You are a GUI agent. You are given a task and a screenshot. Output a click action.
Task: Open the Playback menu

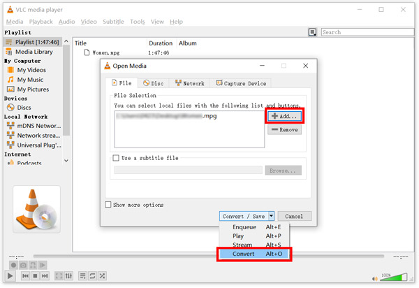click(x=41, y=22)
